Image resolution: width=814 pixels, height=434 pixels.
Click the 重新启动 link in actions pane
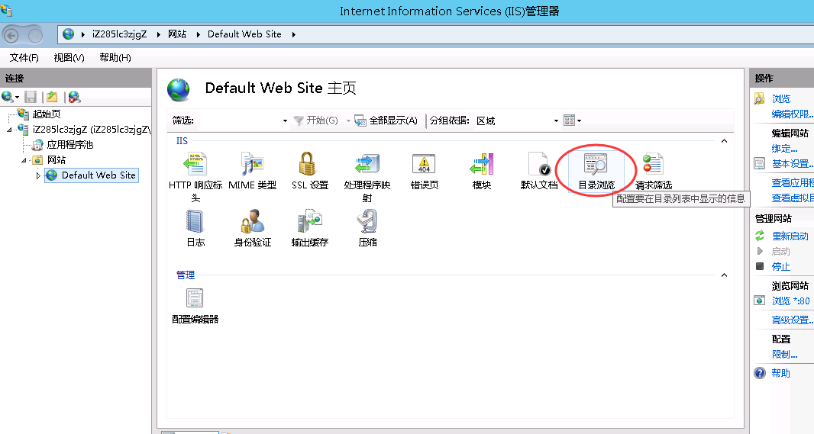pos(790,236)
